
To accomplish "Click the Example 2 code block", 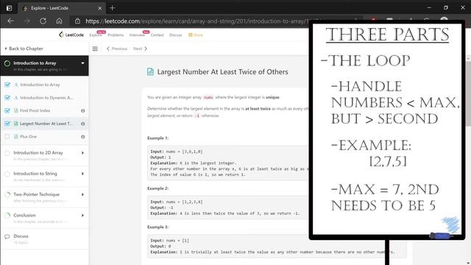I will click(228, 208).
